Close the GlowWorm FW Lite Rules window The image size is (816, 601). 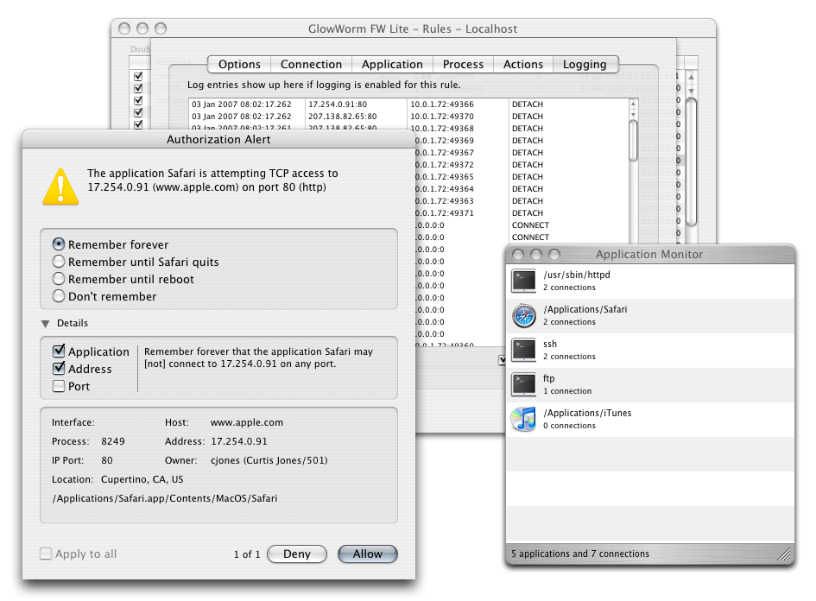[123, 28]
